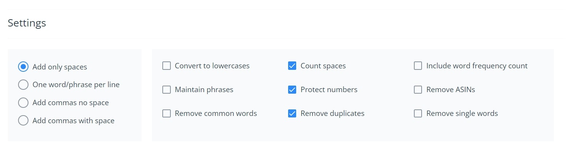
Task: Check the Remove ASINs box
Action: click(418, 90)
